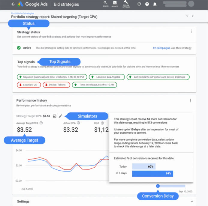Open the Reports icon

(115, 4)
